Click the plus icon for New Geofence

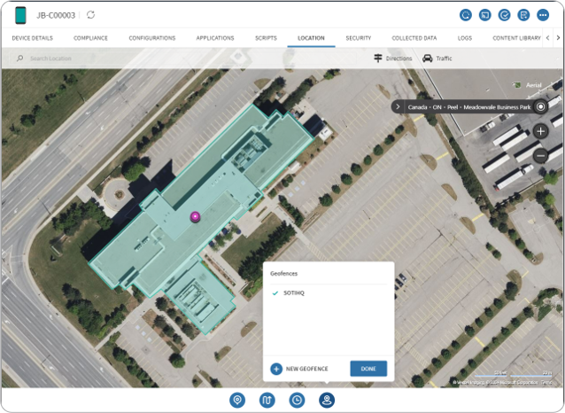[x=276, y=369]
